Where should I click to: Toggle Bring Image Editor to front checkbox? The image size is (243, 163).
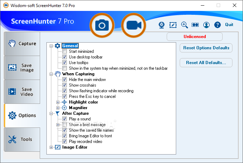coord(64,136)
